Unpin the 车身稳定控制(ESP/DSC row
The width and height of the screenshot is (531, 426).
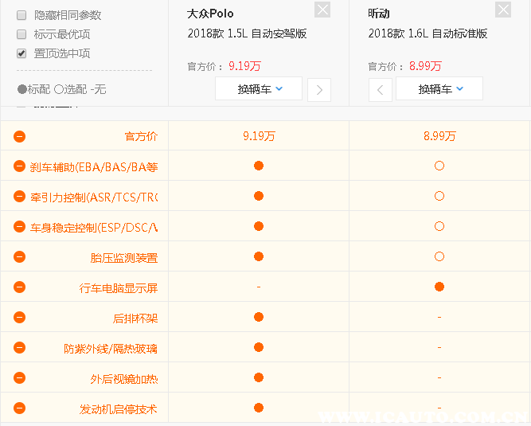(20, 227)
